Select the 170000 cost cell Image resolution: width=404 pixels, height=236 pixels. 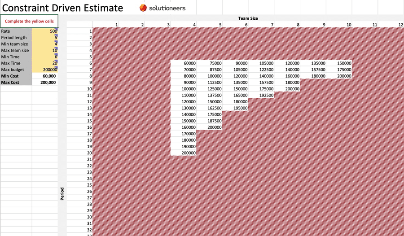point(184,134)
